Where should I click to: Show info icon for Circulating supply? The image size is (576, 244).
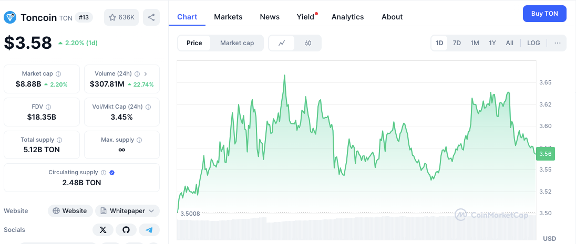104,173
